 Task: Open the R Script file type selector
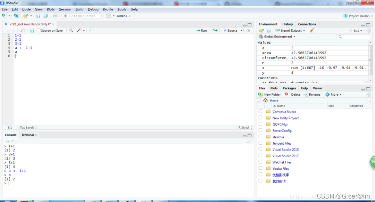[x=245, y=128]
